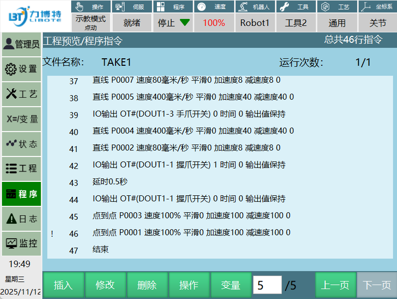Select the 关节 coordinate system option

click(x=378, y=23)
